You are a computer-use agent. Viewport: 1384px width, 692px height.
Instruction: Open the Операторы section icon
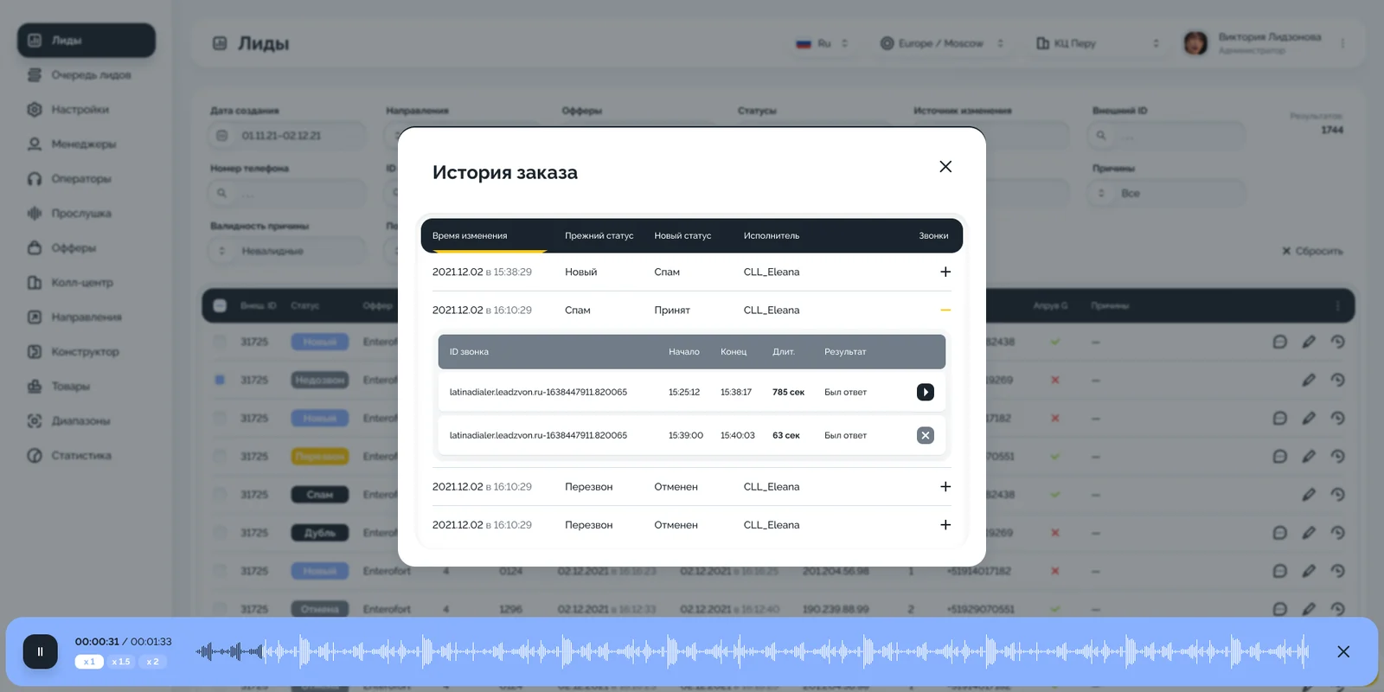[x=35, y=178]
